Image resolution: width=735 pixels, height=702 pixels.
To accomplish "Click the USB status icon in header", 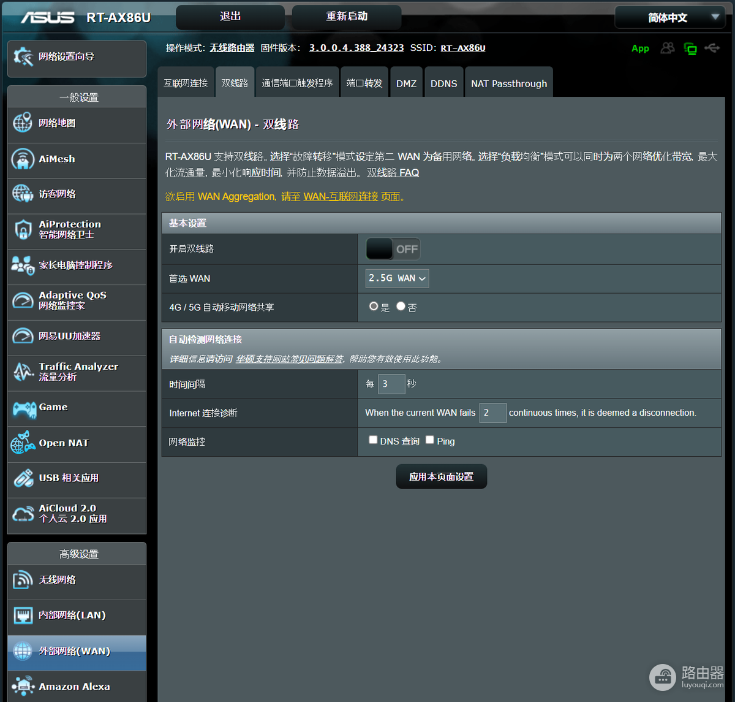I will (x=712, y=48).
